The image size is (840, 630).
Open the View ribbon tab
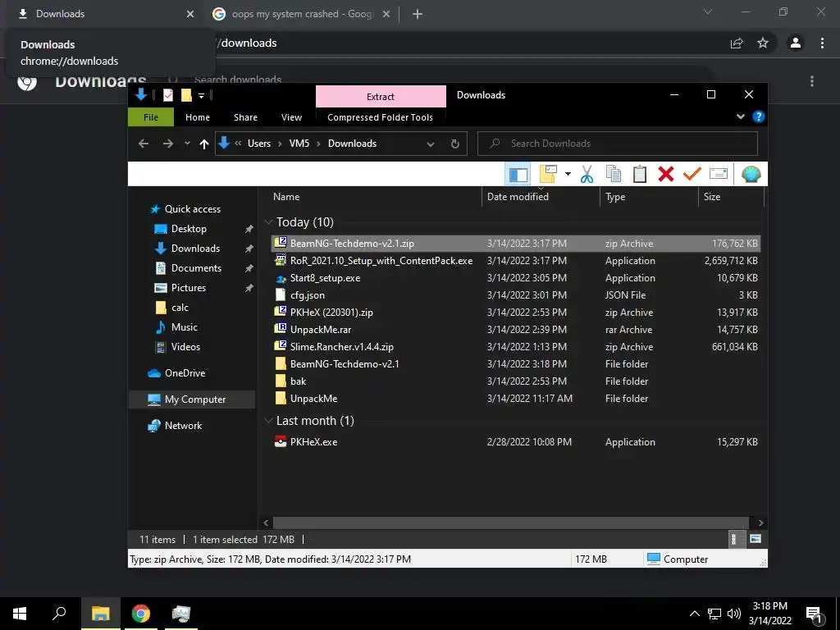[x=291, y=117]
